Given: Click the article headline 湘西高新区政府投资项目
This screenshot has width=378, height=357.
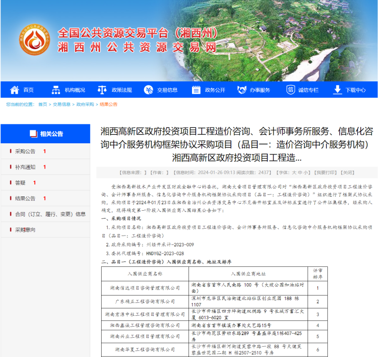Looking at the screenshot, I should click(237, 144).
